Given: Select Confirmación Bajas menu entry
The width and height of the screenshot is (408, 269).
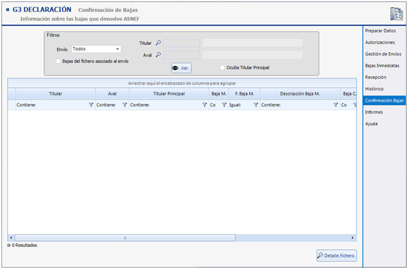Looking at the screenshot, I should click(x=384, y=101).
